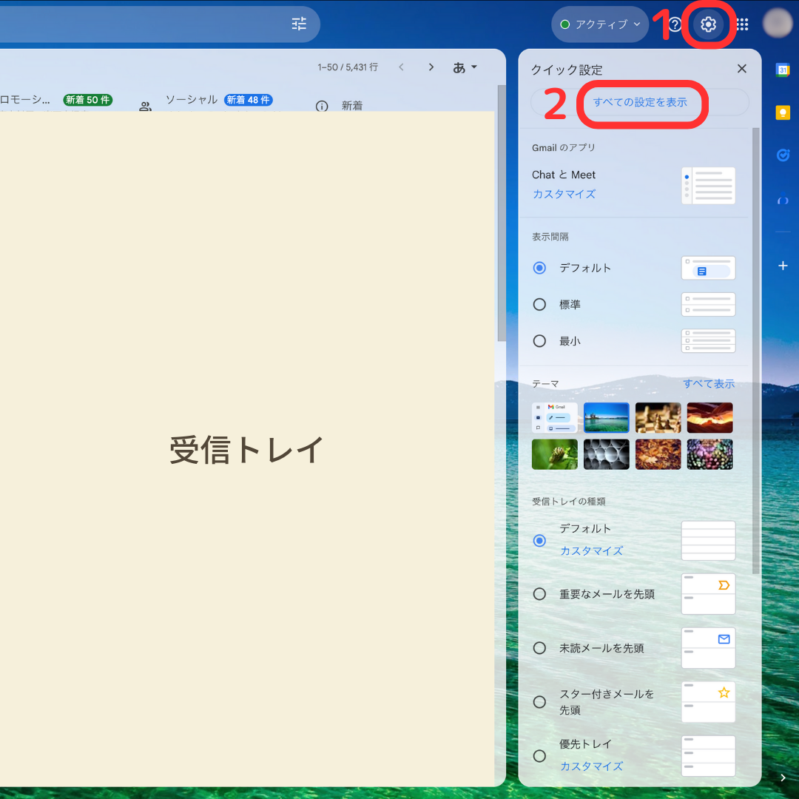Select 優先トレイ inbox type
The width and height of the screenshot is (799, 799).
[539, 756]
